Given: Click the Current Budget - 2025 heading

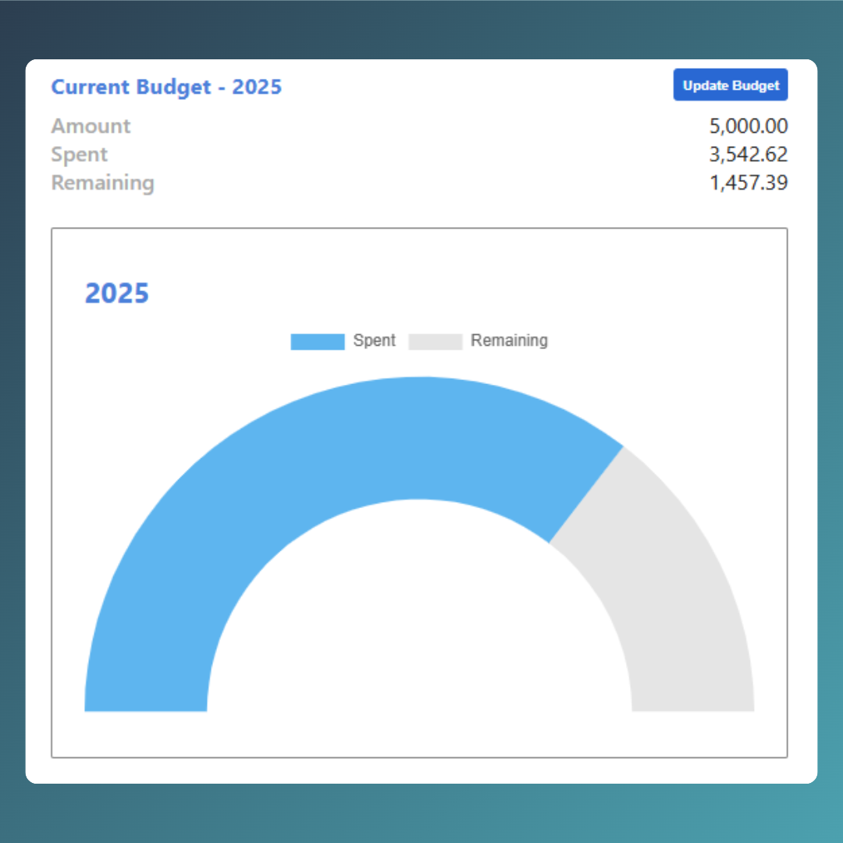Looking at the screenshot, I should 166,87.
